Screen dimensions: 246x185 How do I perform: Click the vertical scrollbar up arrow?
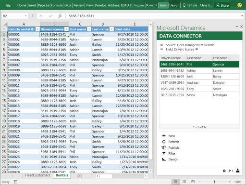tap(150, 24)
